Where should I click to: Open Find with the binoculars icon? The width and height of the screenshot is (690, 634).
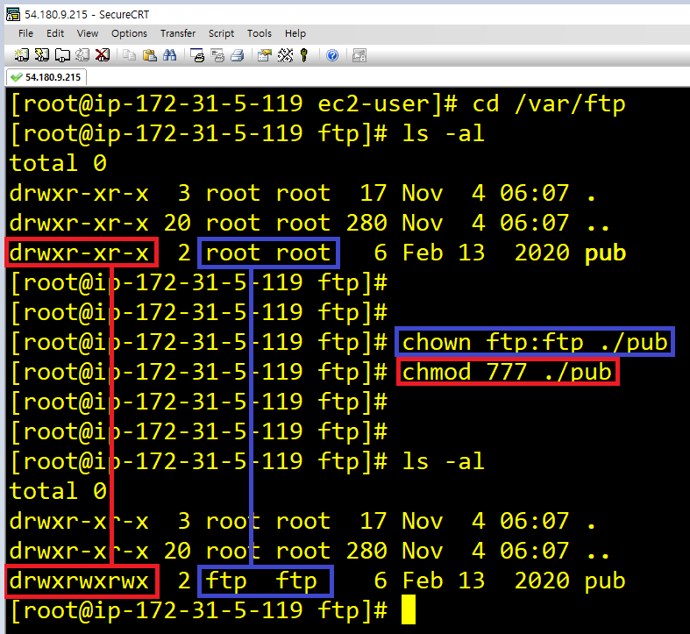170,55
